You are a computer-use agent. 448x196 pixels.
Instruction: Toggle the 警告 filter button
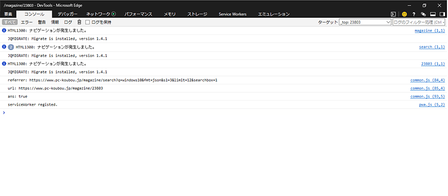point(42,22)
